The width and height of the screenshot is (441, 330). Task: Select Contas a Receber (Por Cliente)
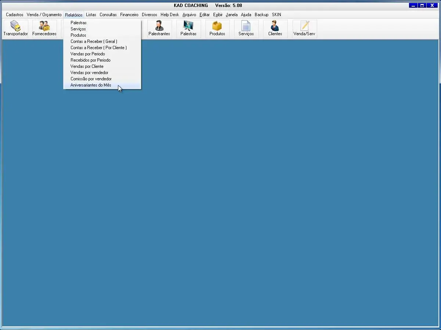[x=98, y=48]
